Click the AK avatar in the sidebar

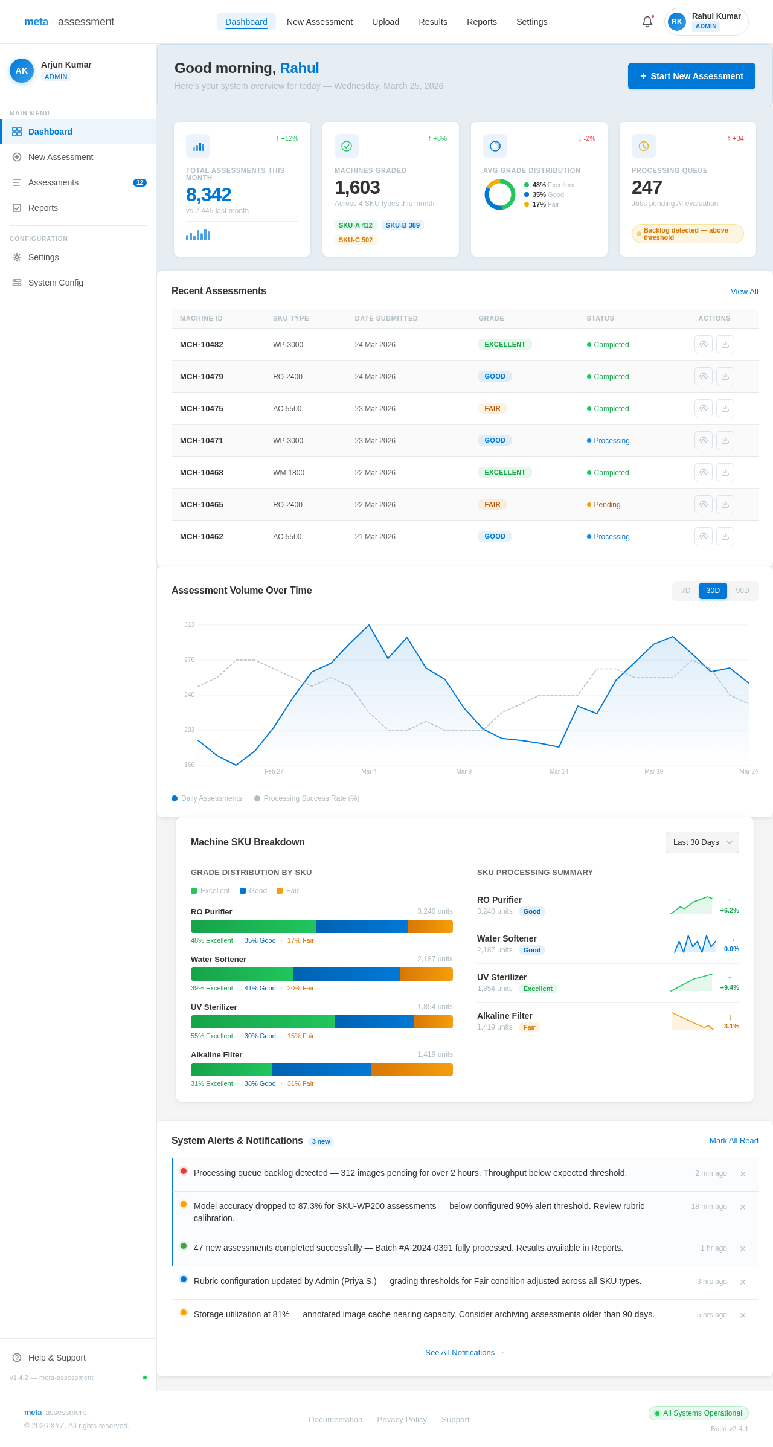22,71
